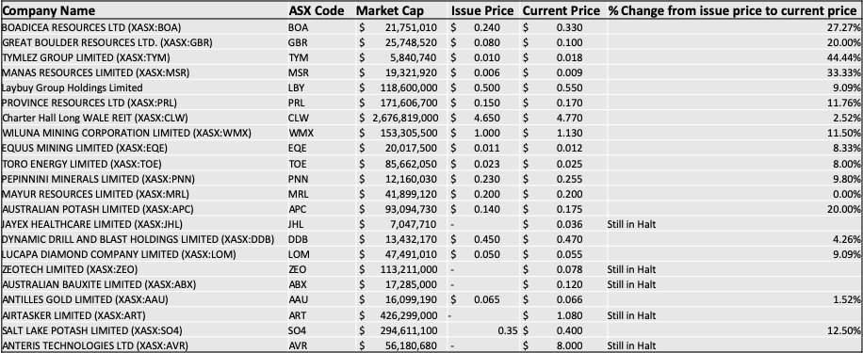The width and height of the screenshot is (863, 353).
Task: Click the AVR current price 8.000 cell
Action: click(562, 345)
